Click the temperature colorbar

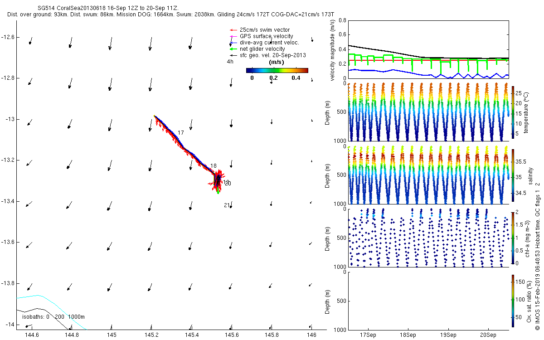coord(513,112)
